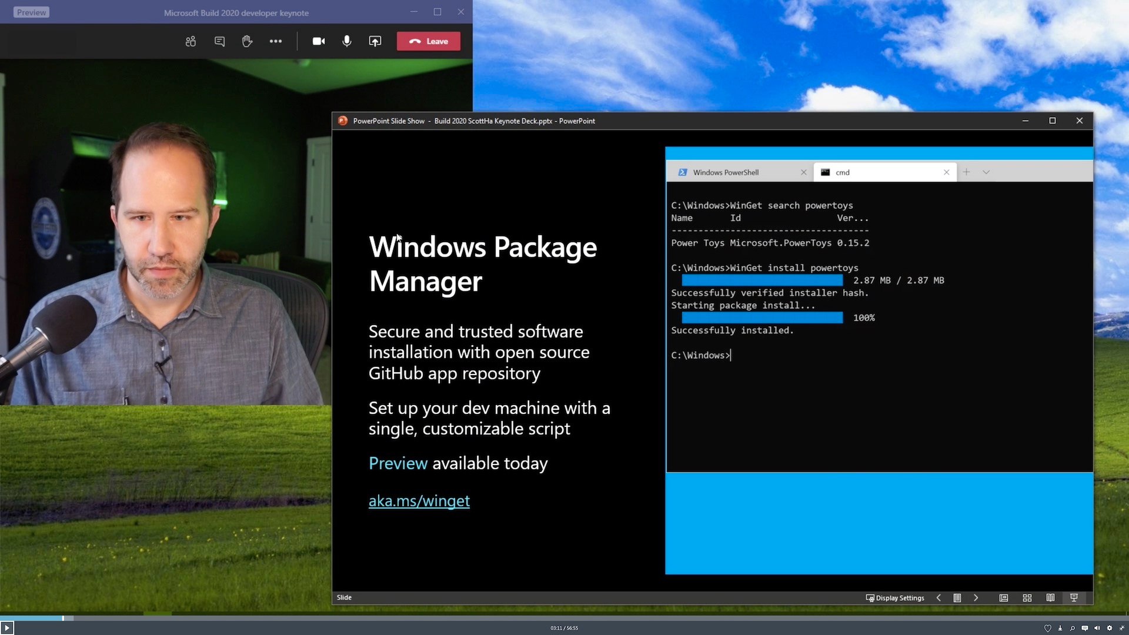This screenshot has height=635, width=1129.
Task: Minimize the PowerPoint Slide Show window
Action: click(1026, 121)
